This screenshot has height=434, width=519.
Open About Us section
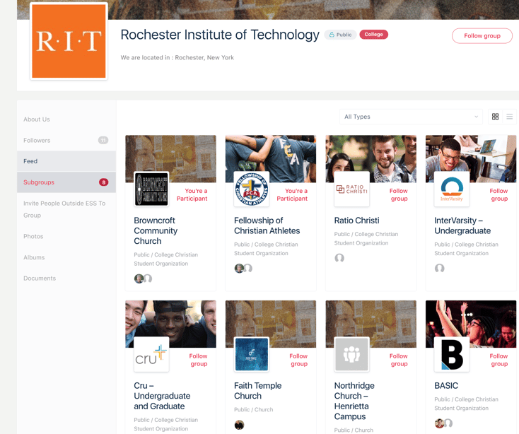pos(37,119)
